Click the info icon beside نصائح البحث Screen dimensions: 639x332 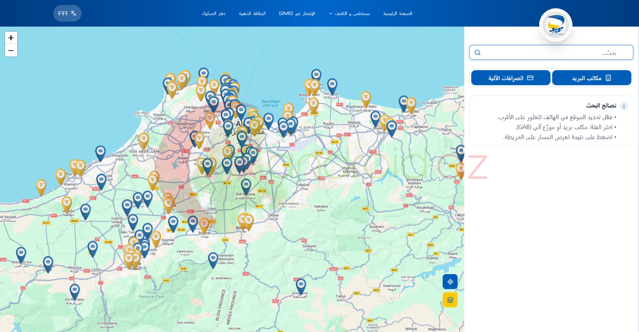624,106
